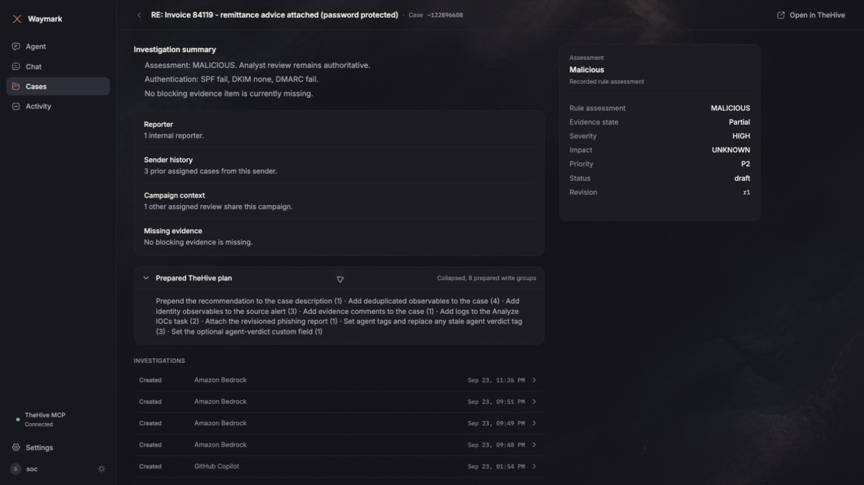Image resolution: width=864 pixels, height=485 pixels.
Task: Click the 'Investigation summary' heading
Action: 175,49
